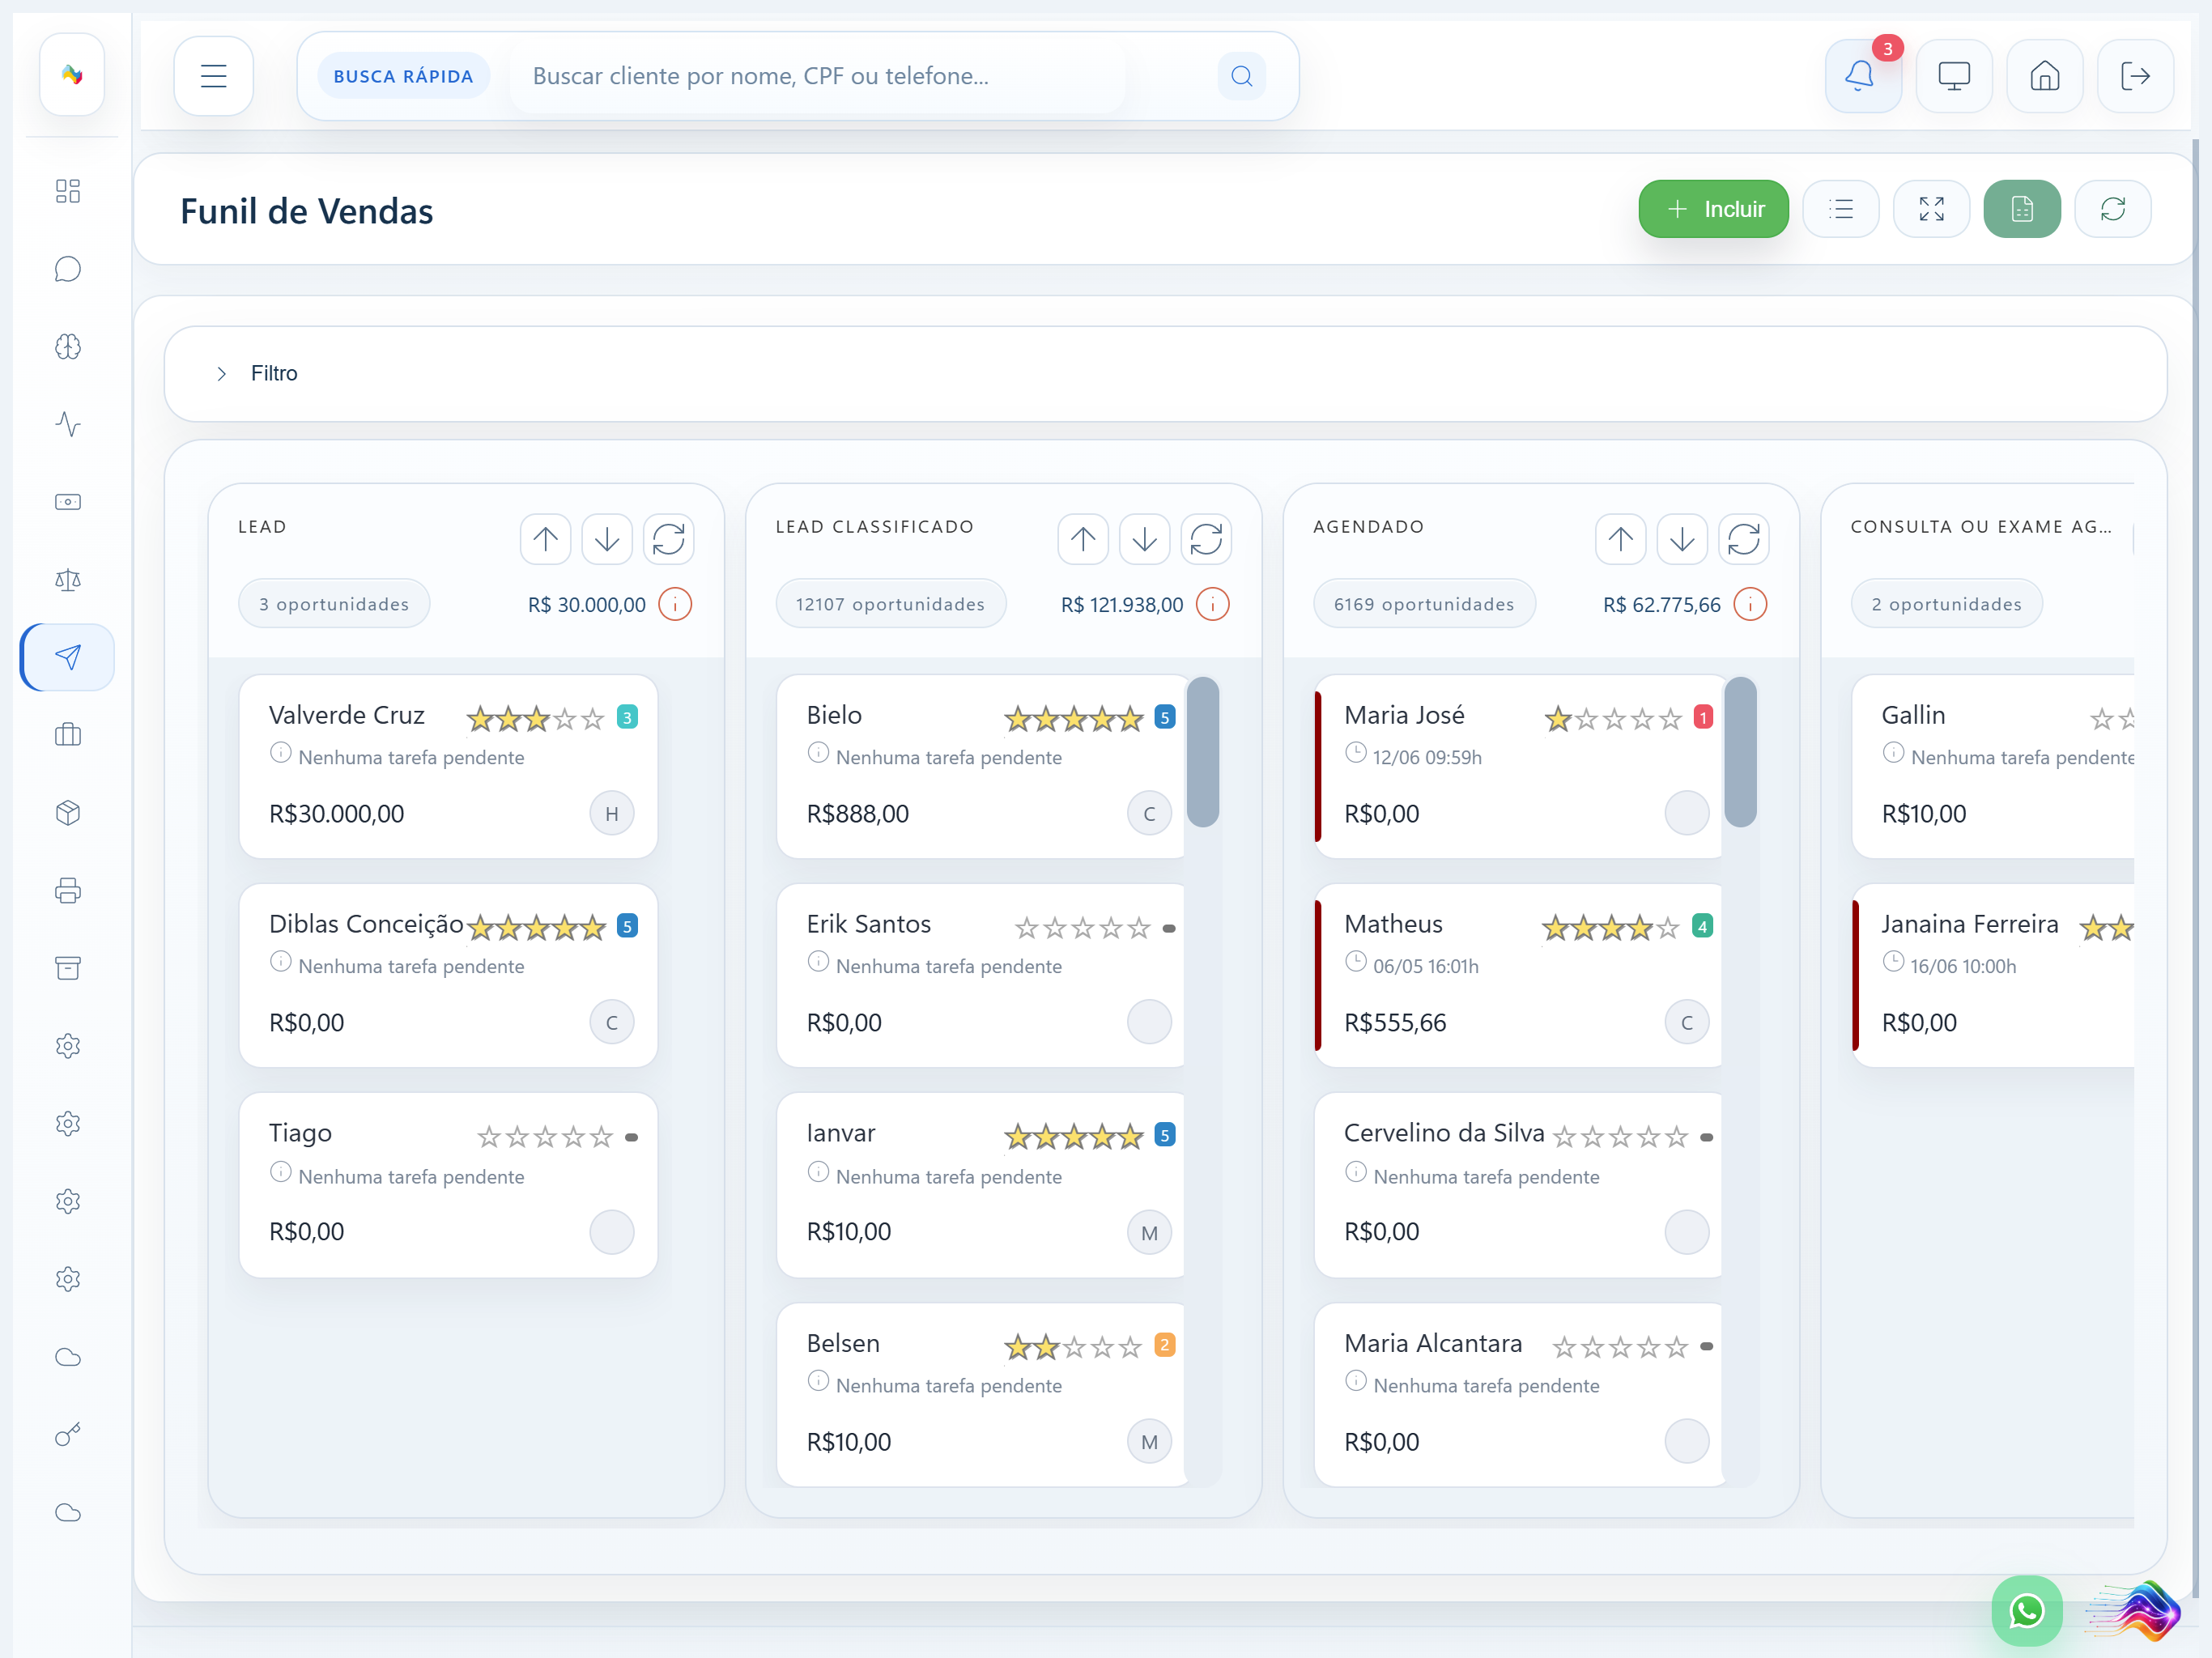Click the monitor display icon in header
Viewport: 2212px width, 1658px height.
pos(1953,76)
